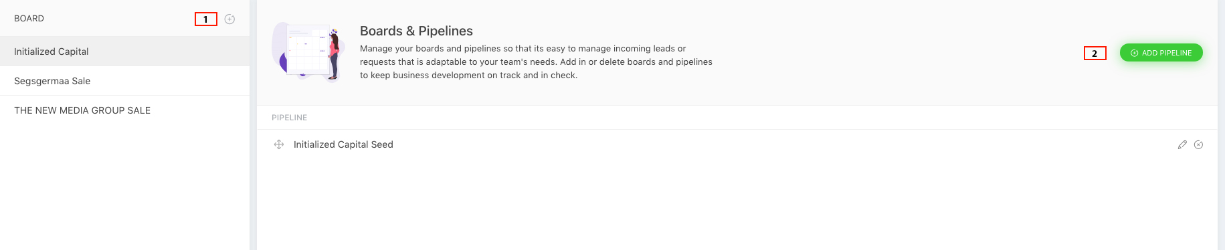Click the Initialized Capital Seed pipeline name

pyautogui.click(x=343, y=144)
